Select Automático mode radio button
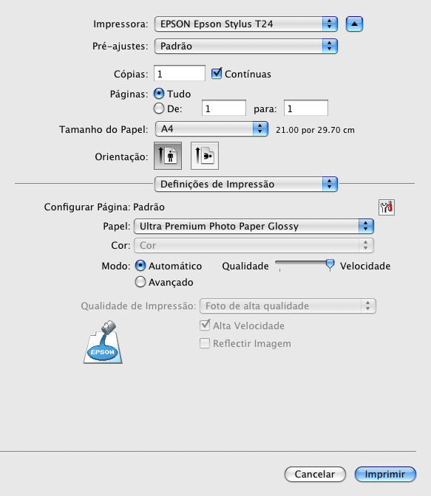The image size is (431, 496). (x=140, y=266)
